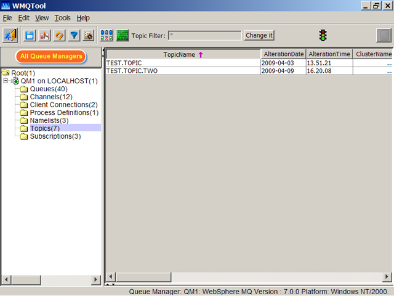Click the TopicName column header
The width and height of the screenshot is (394, 296).
click(183, 54)
